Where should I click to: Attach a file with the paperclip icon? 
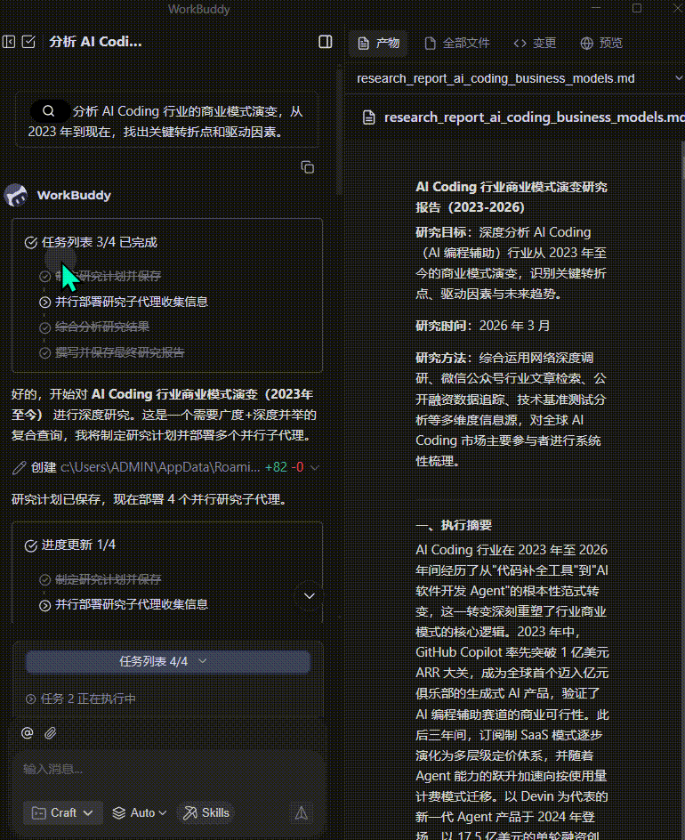click(x=51, y=733)
